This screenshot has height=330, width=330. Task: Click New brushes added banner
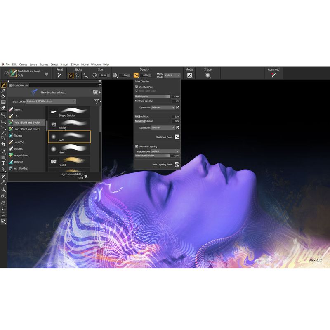click(54, 92)
